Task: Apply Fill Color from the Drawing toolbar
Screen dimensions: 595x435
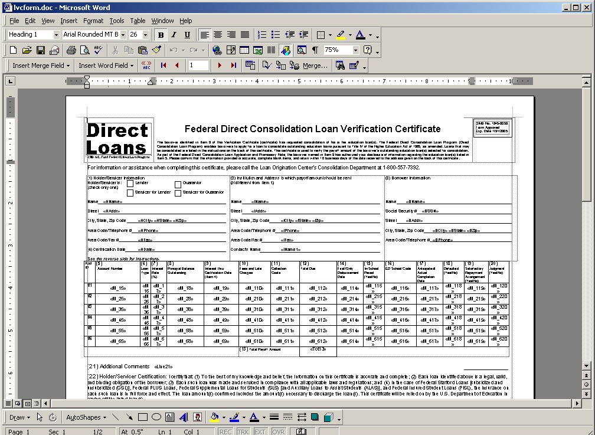Action: (214, 417)
